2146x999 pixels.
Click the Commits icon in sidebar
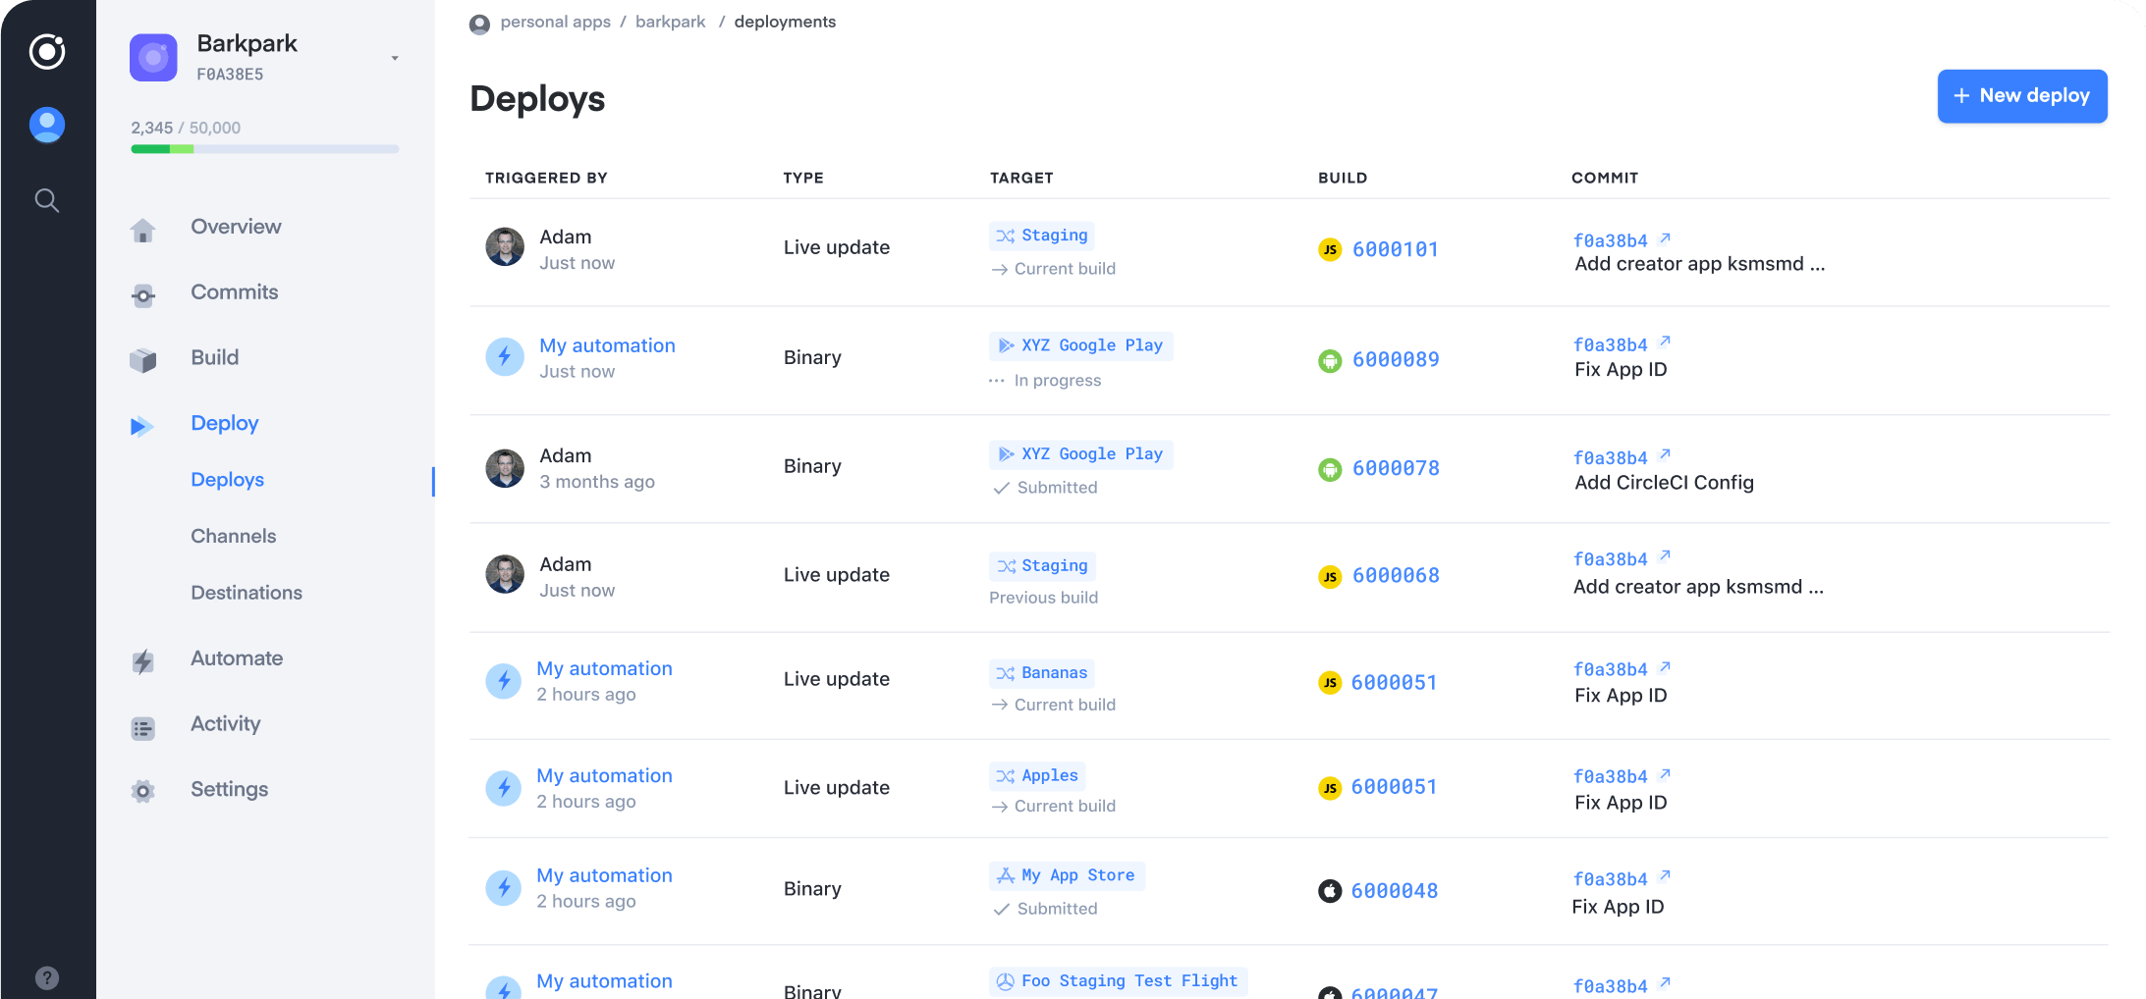pos(143,294)
